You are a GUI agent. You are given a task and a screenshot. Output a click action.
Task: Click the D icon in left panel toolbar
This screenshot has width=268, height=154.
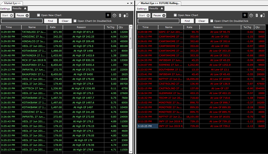coord(108,15)
